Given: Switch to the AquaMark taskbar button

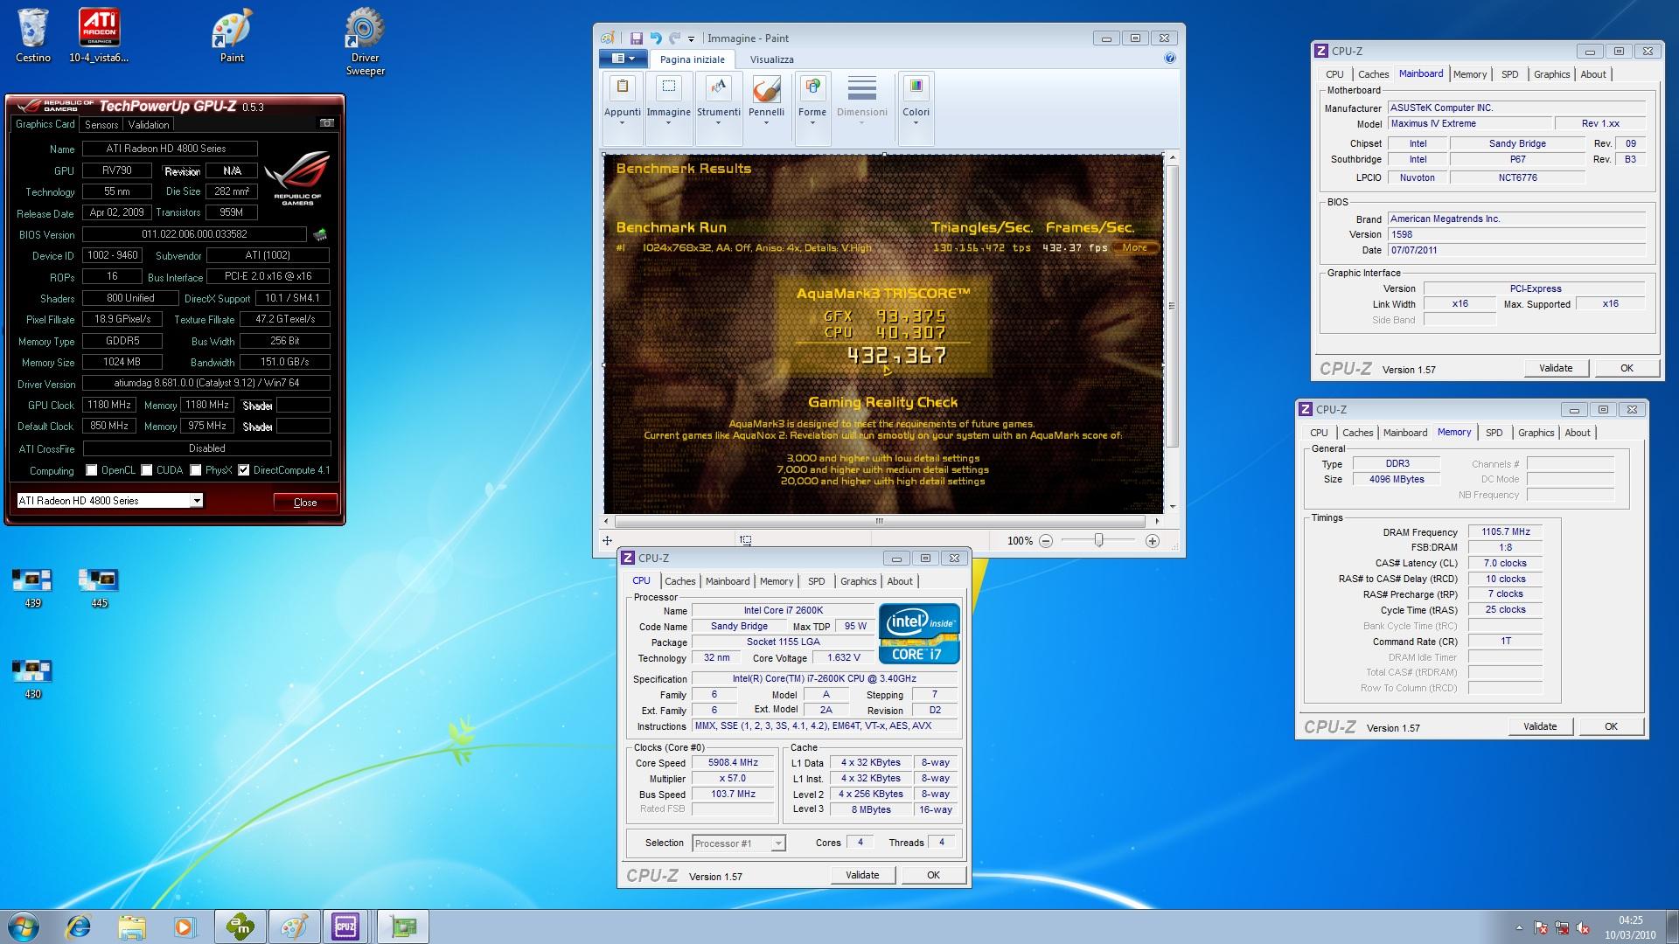Looking at the screenshot, I should [x=240, y=927].
